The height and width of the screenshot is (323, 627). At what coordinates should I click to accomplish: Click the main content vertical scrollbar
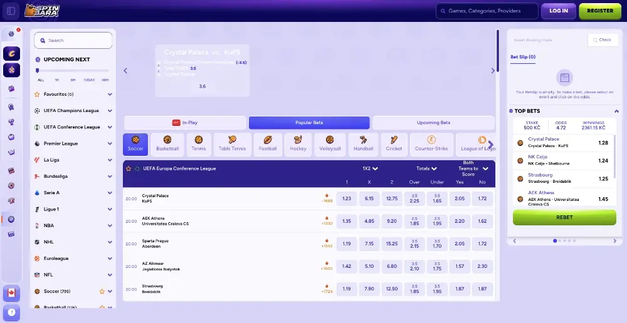pos(498,51)
